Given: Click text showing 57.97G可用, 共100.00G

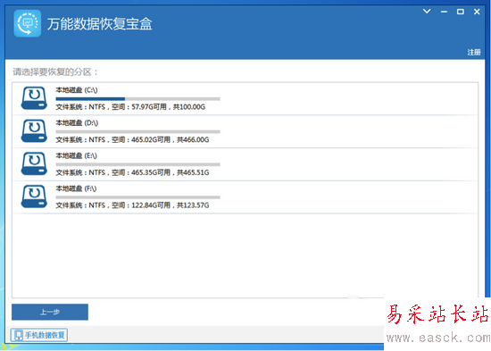Looking at the screenshot, I should tap(168, 107).
